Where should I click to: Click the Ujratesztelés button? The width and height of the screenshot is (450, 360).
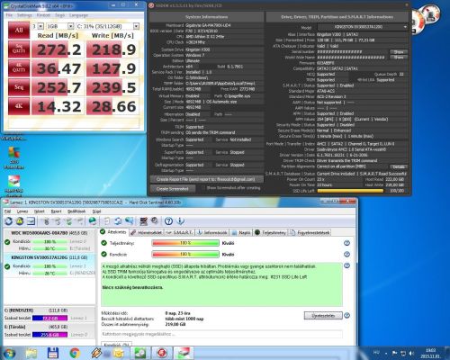pos(323,316)
